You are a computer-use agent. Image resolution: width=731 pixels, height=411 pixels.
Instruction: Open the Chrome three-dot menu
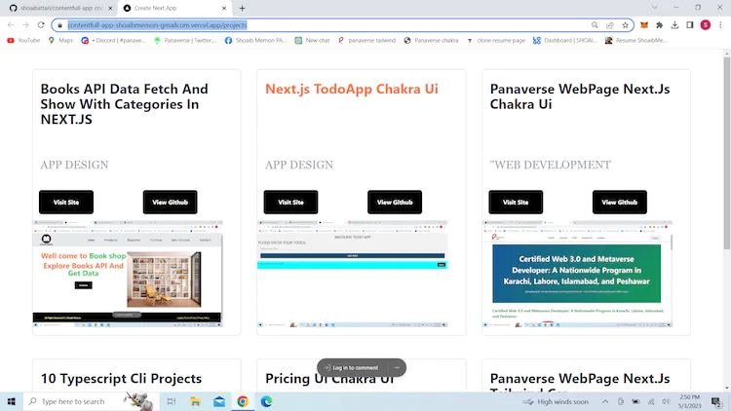click(x=721, y=24)
